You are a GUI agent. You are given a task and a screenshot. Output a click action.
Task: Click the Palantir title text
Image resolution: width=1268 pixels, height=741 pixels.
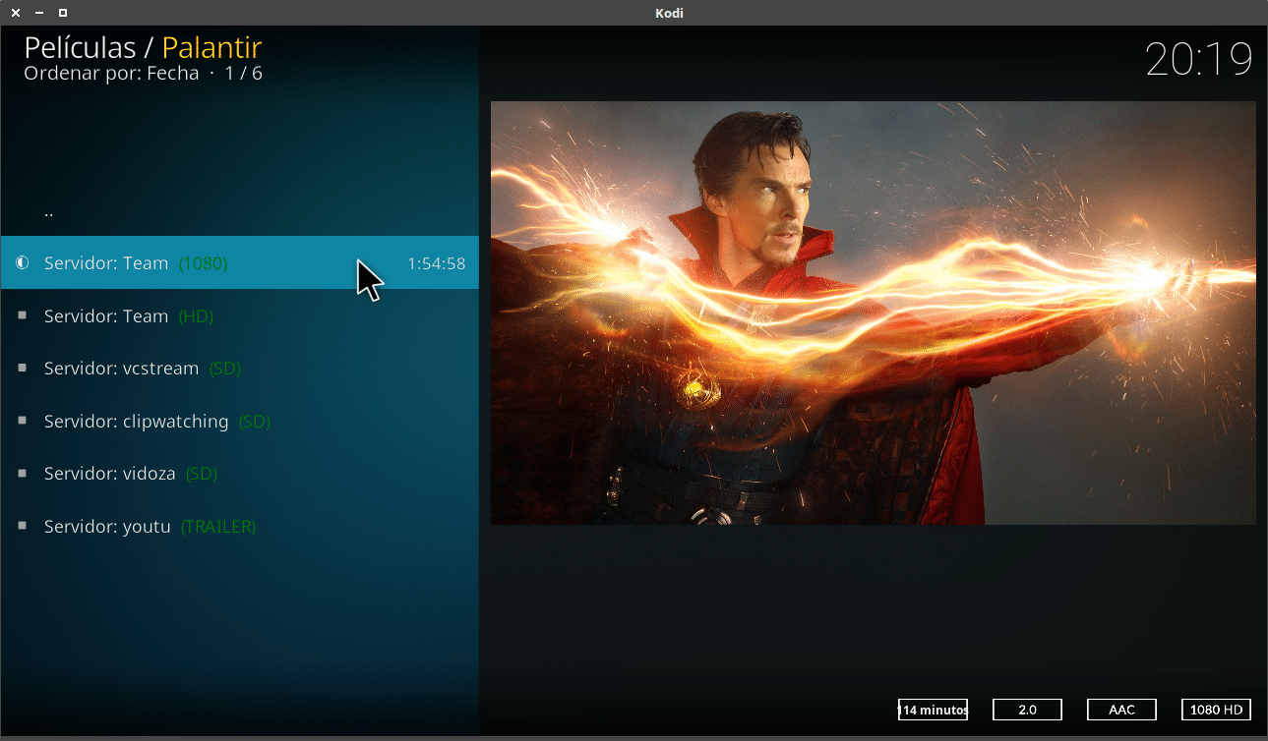211,47
